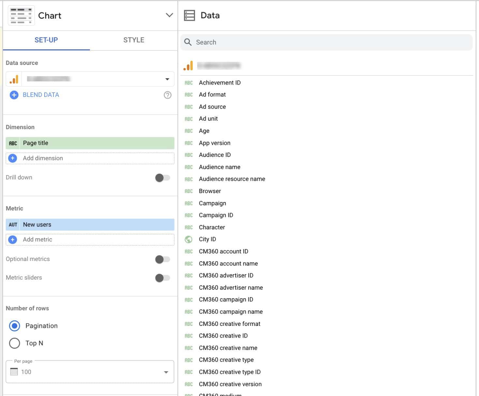The height and width of the screenshot is (396, 479).
Task: Click the table chart type icon
Action: 21,16
